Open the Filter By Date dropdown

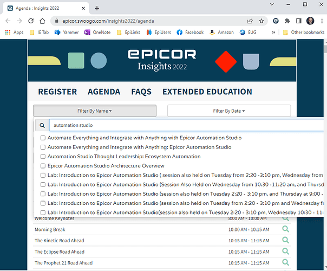229,111
